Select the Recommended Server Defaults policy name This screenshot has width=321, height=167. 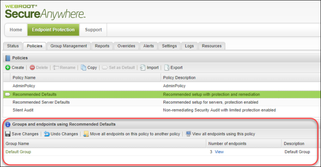tap(41, 102)
